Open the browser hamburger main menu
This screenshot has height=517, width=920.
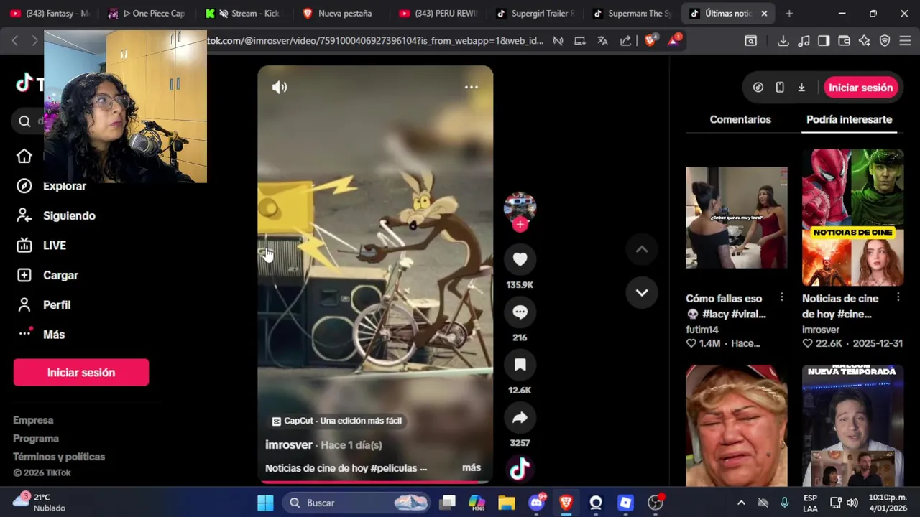point(905,41)
